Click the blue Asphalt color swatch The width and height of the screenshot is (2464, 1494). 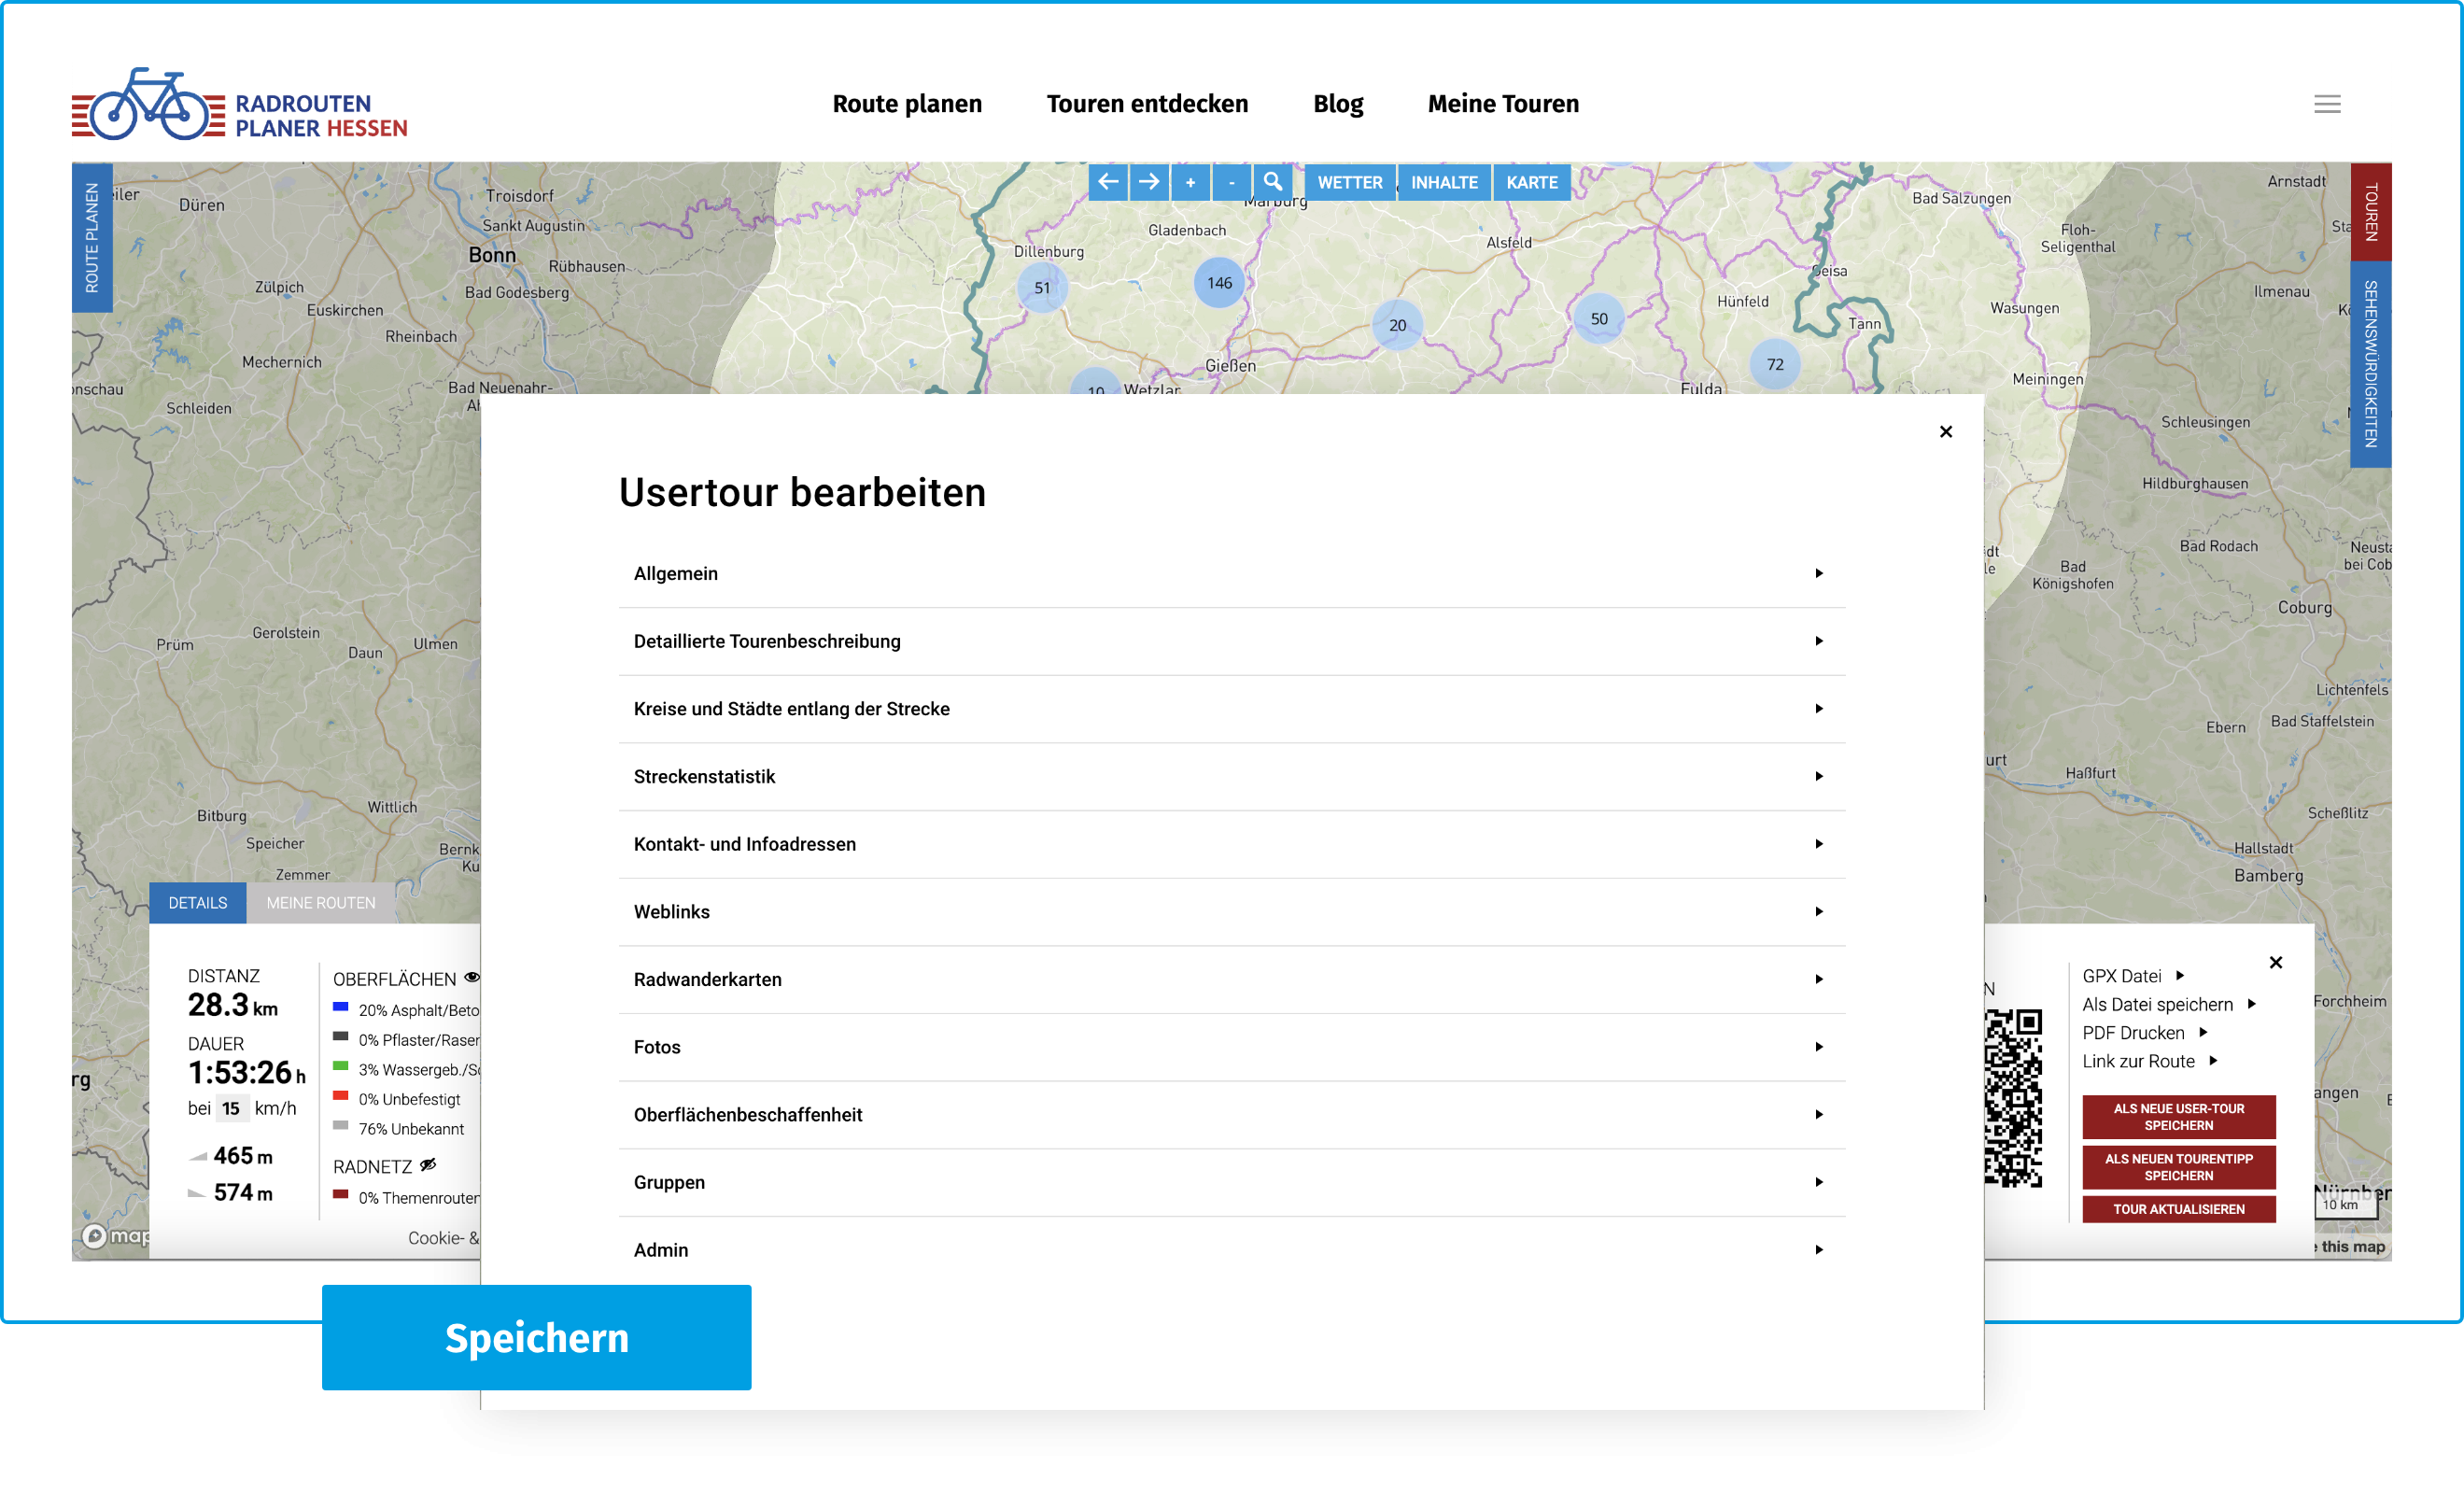340,1007
